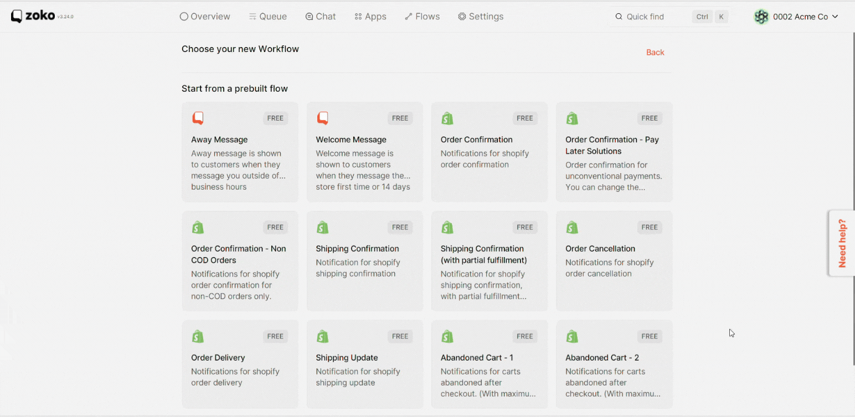Click the Away Message description text
855x417 pixels.
pyautogui.click(x=239, y=170)
